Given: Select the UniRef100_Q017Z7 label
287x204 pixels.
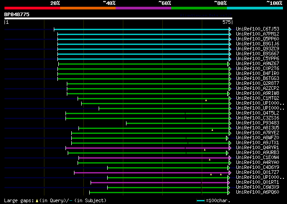Looking at the screenshot, I should coord(257,172).
